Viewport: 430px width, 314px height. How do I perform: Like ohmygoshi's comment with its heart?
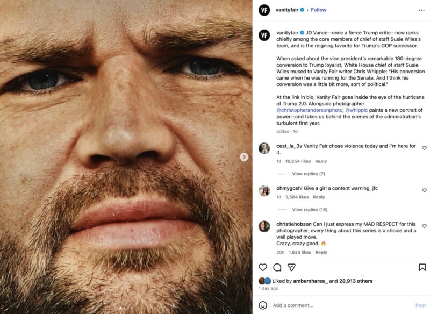click(424, 189)
